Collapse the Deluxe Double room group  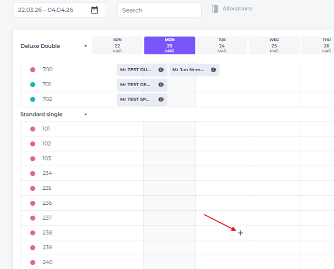click(85, 46)
